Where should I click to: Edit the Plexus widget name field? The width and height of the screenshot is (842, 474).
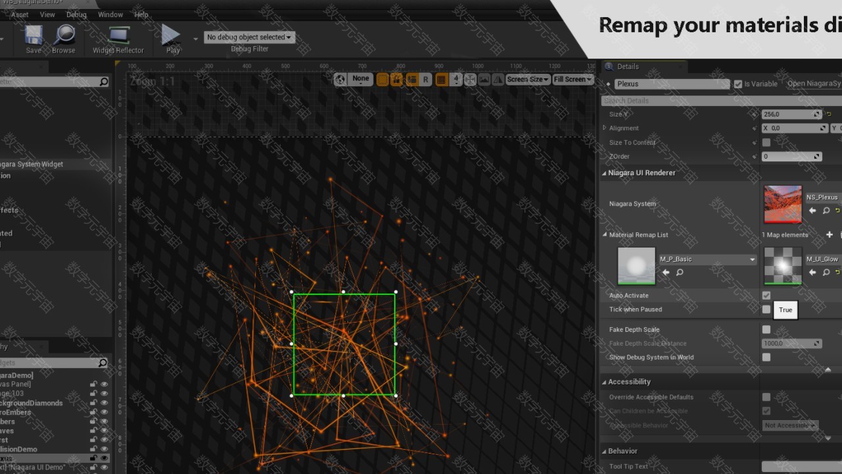tap(672, 84)
